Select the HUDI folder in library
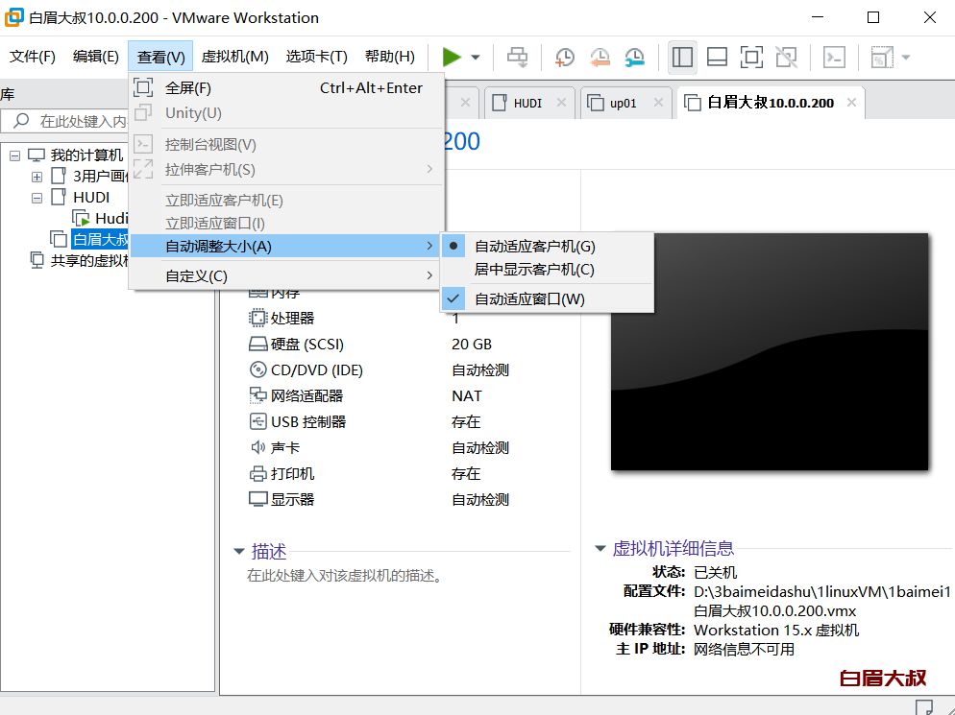The height and width of the screenshot is (715, 955). pyautogui.click(x=90, y=198)
